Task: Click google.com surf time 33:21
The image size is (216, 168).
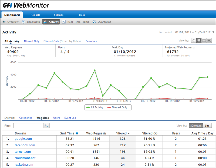Action: click(x=70, y=139)
